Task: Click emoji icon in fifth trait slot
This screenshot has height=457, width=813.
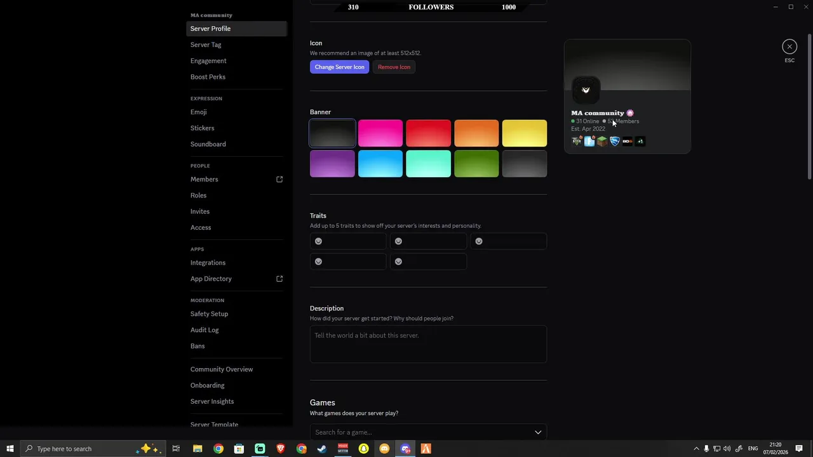Action: click(399, 262)
